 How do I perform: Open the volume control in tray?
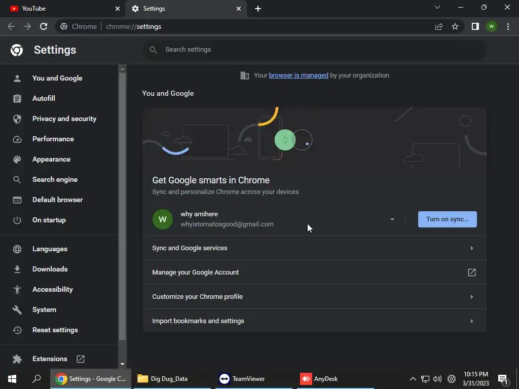click(437, 379)
